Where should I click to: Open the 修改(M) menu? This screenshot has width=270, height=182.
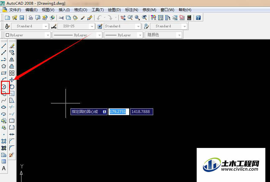[149, 10]
